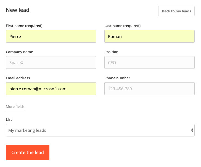Click the Company name input with SpaceX placeholder
Image resolution: width=201 pixels, height=167 pixels.
tap(51, 62)
